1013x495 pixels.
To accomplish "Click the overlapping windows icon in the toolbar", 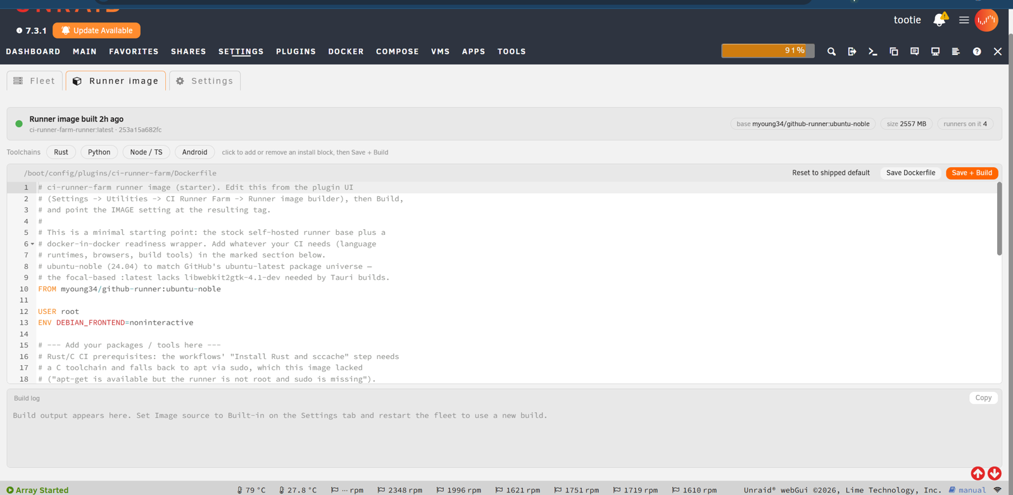I will 894,51.
